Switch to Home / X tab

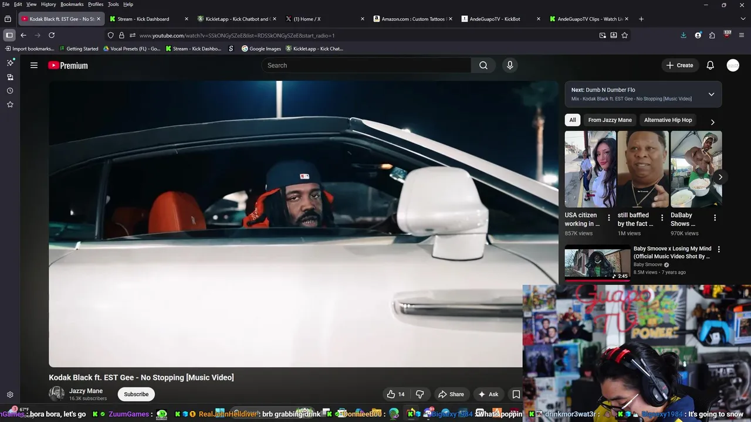click(x=325, y=19)
